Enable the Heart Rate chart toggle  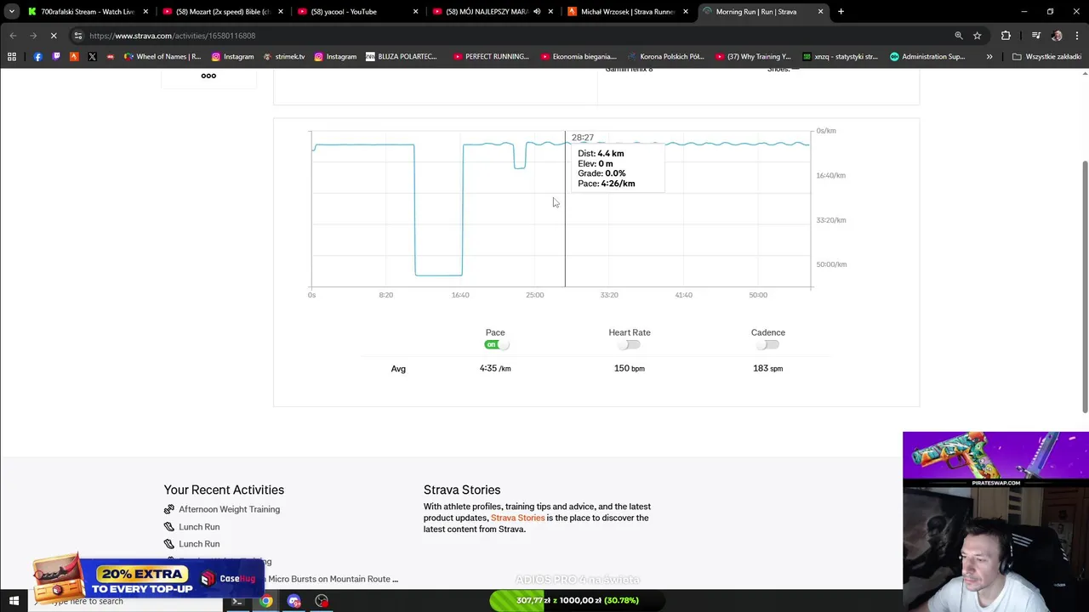pyautogui.click(x=630, y=344)
